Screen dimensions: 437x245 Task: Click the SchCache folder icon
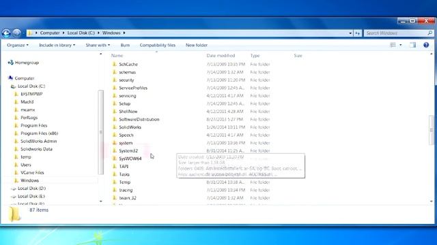pos(114,64)
